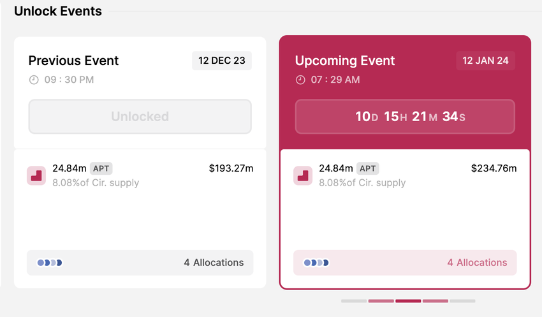Click the $234.76m unlock value
This screenshot has width=542, height=317.
point(494,168)
